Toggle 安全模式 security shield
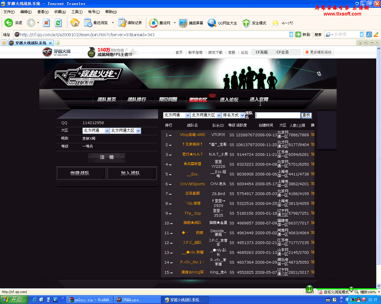The height and width of the screenshot is (304, 381). tap(254, 23)
